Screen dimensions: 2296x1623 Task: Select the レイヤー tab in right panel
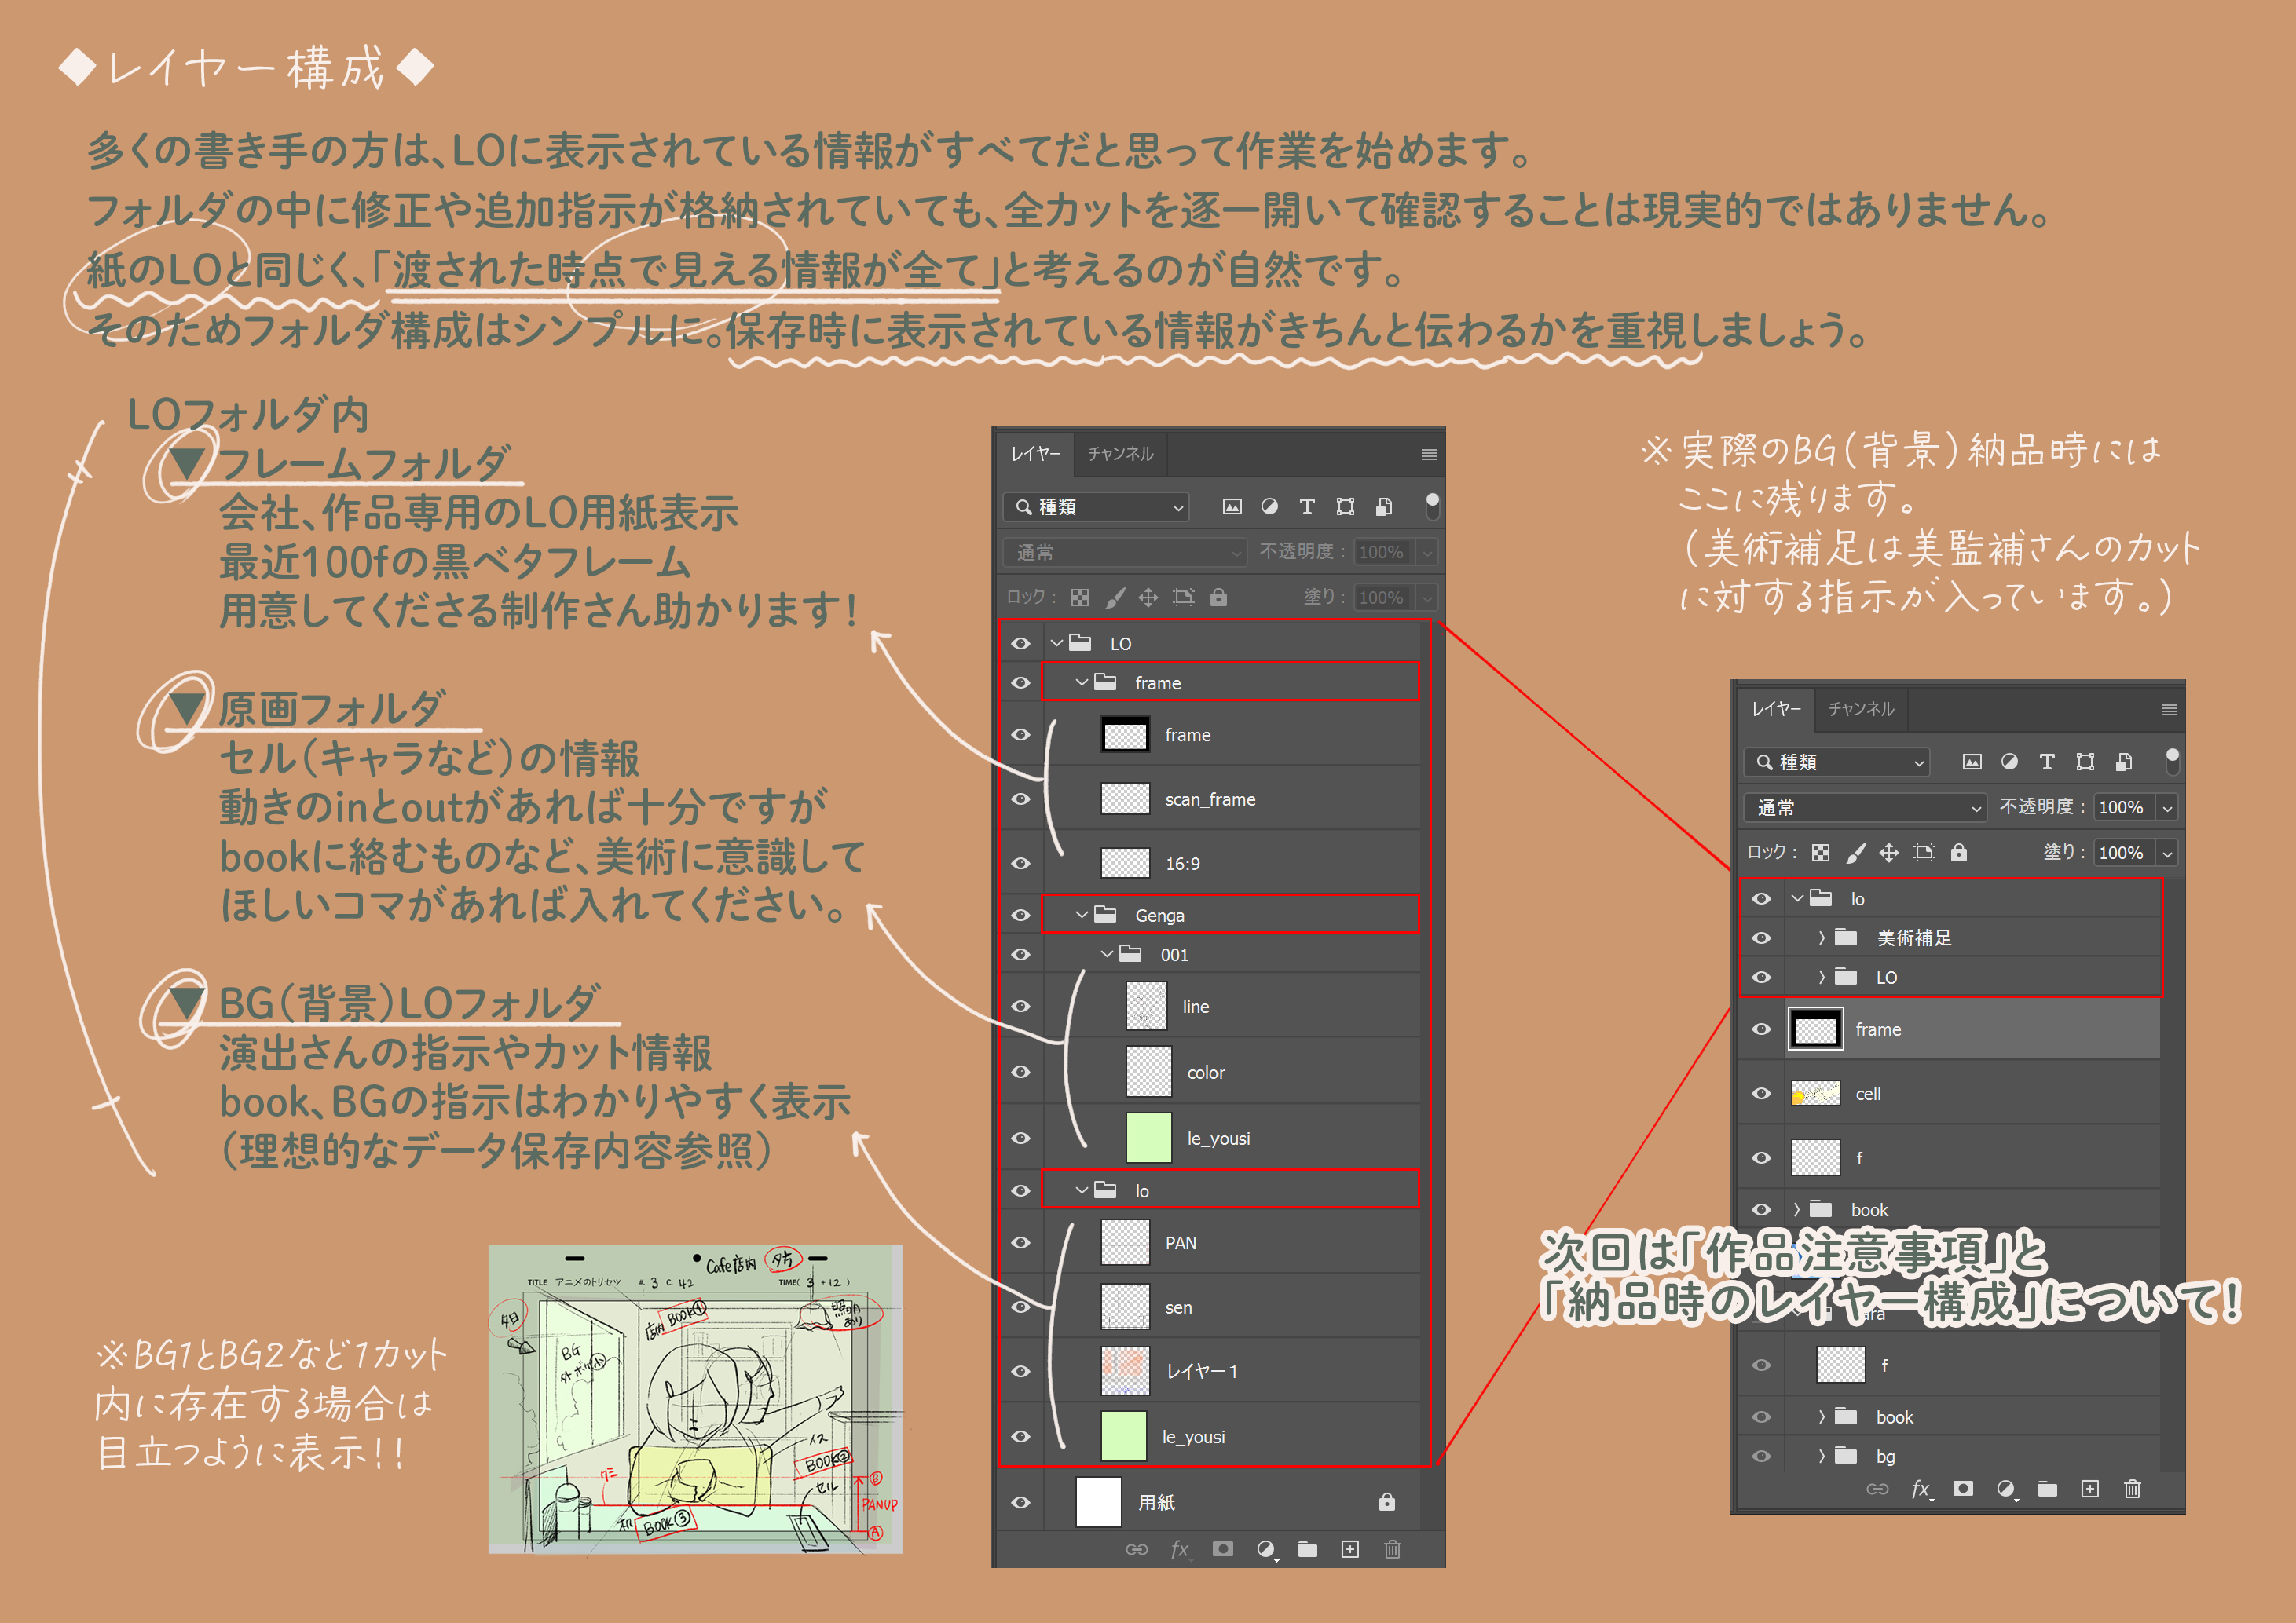coord(1775,708)
